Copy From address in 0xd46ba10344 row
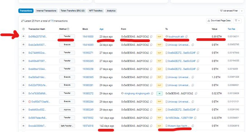Screen dimensions: 246x132 pyautogui.click(x=151, y=69)
